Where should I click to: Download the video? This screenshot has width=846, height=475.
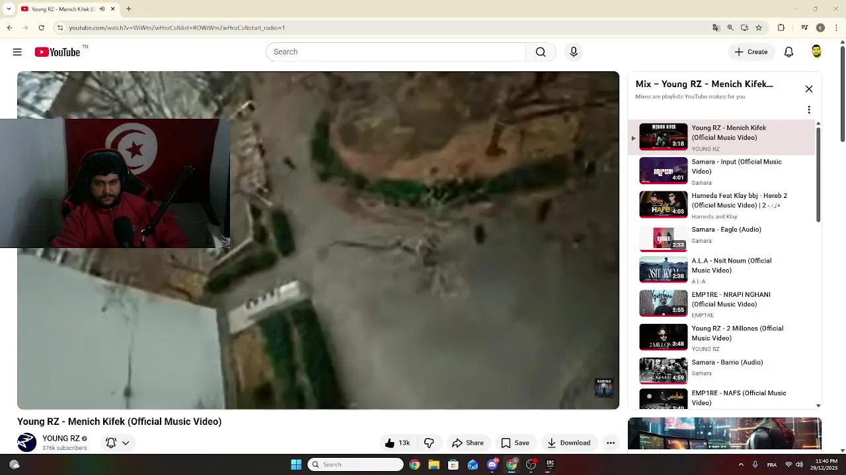[568, 443]
